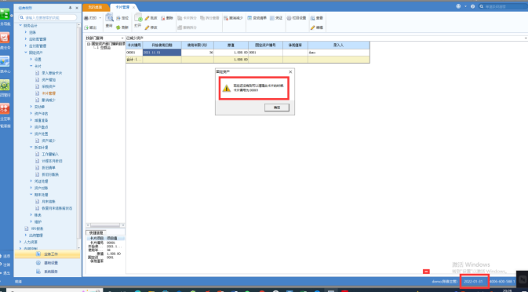Pin the navigation panel with pushpin icon
528x292 pixels.
[x=71, y=7]
